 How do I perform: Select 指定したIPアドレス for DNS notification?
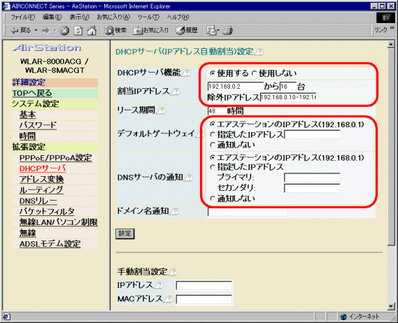213,167
